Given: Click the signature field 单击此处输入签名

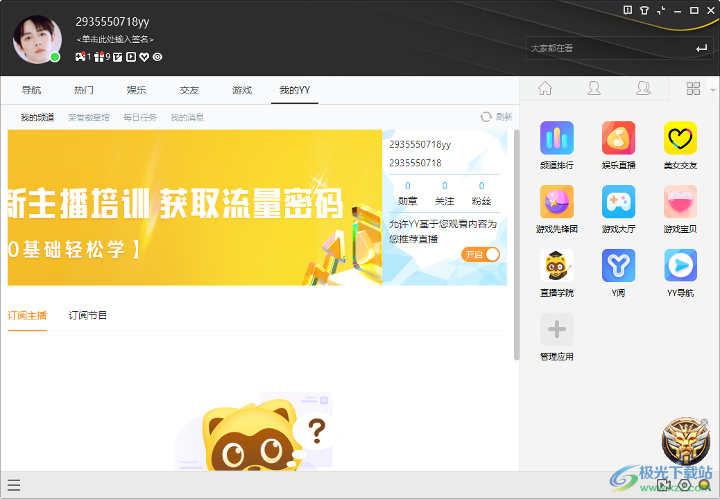Looking at the screenshot, I should (x=114, y=40).
